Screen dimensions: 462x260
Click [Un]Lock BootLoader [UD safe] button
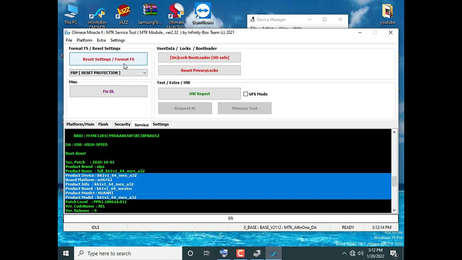pyautogui.click(x=200, y=57)
